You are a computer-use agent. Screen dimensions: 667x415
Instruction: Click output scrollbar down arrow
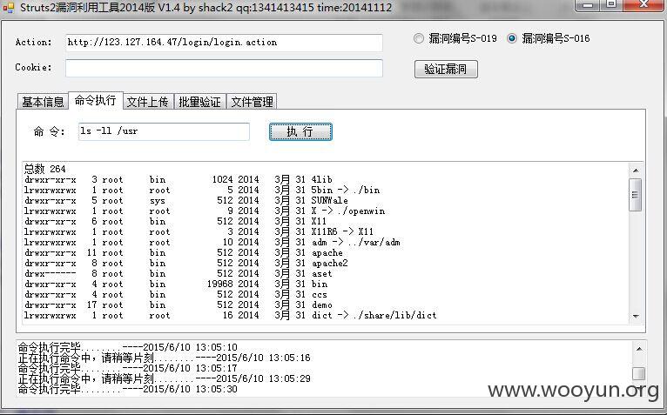[x=636, y=317]
